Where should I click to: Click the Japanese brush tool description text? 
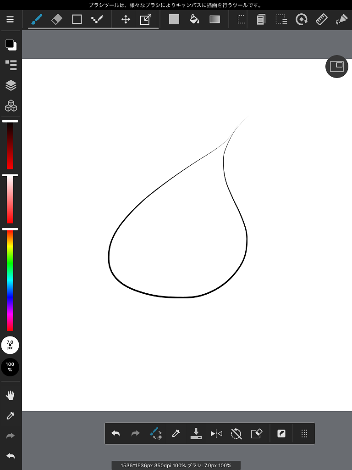pos(176,5)
